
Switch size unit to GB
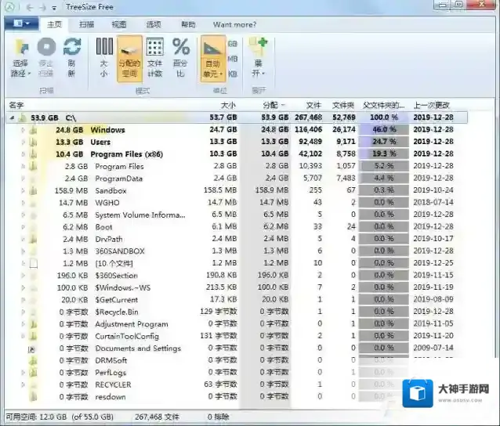(x=233, y=45)
